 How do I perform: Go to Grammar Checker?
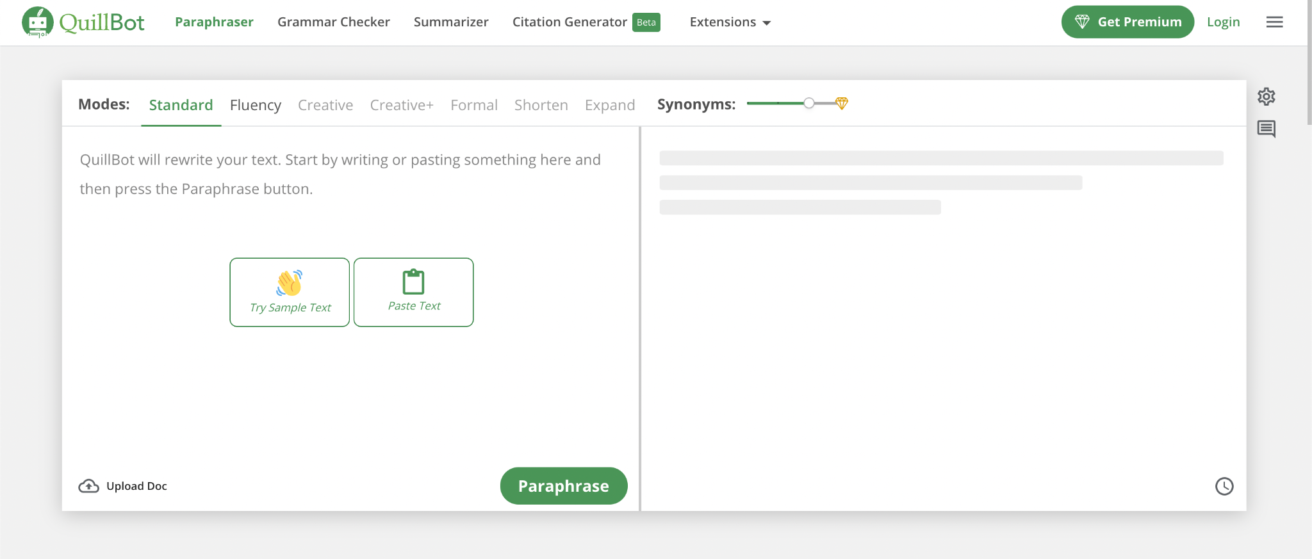tap(334, 22)
